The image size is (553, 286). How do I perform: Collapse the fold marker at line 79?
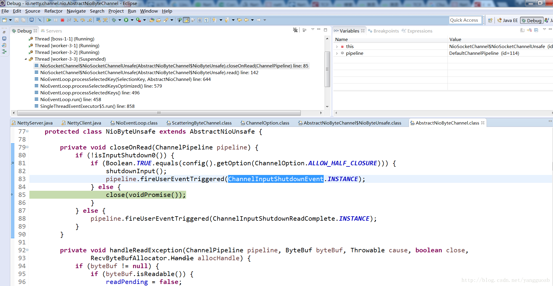coord(27,147)
